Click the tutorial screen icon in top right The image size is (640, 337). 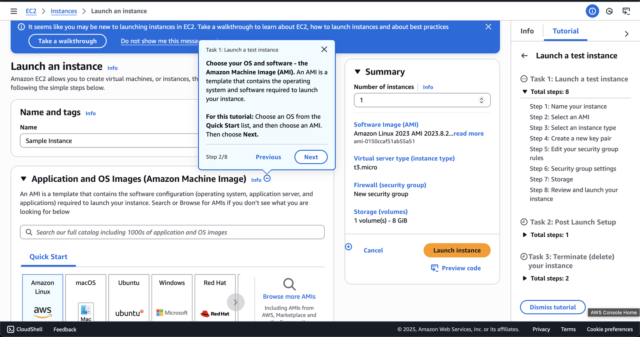[x=626, y=11]
